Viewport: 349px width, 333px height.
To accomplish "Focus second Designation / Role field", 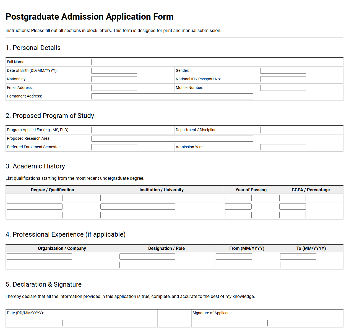I will 147,265.
